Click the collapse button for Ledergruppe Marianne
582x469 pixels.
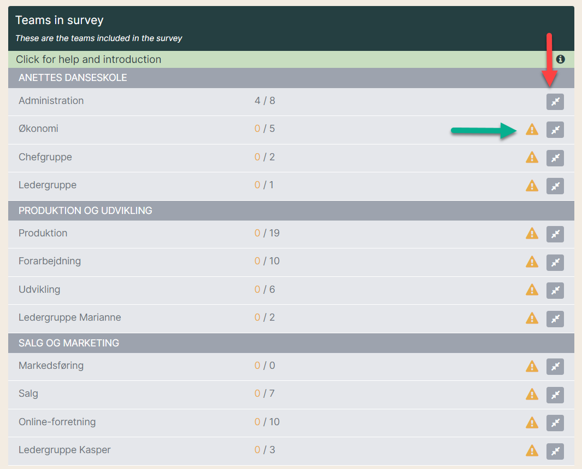coord(555,319)
